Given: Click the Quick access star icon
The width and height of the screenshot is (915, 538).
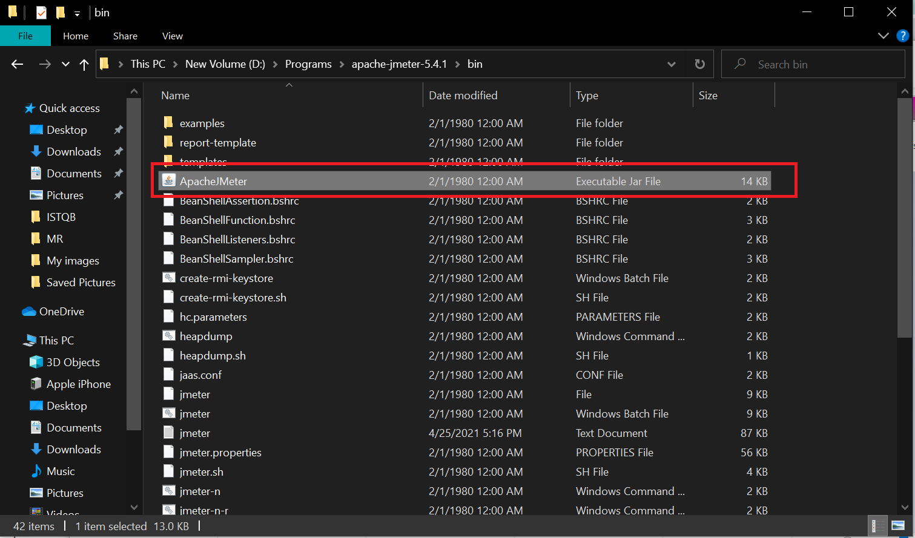Looking at the screenshot, I should 30,108.
